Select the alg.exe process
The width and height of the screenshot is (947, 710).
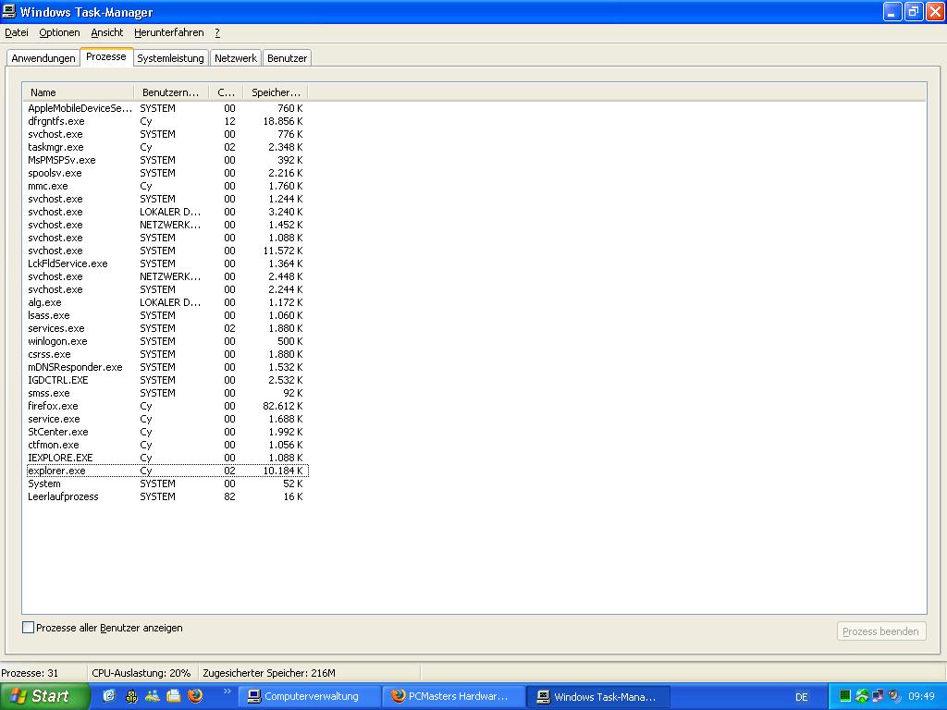(166, 302)
